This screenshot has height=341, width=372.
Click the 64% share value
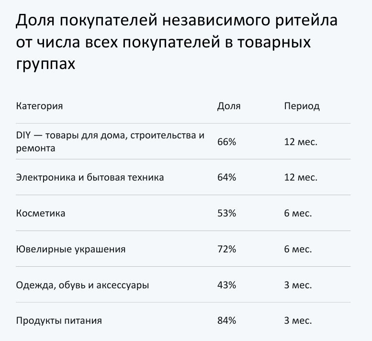[x=226, y=177]
